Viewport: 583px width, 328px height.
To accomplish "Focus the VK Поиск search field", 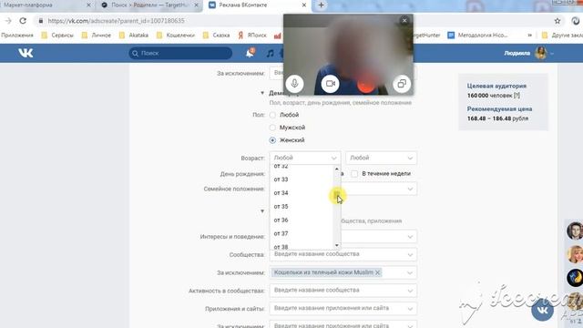I will (x=180, y=53).
